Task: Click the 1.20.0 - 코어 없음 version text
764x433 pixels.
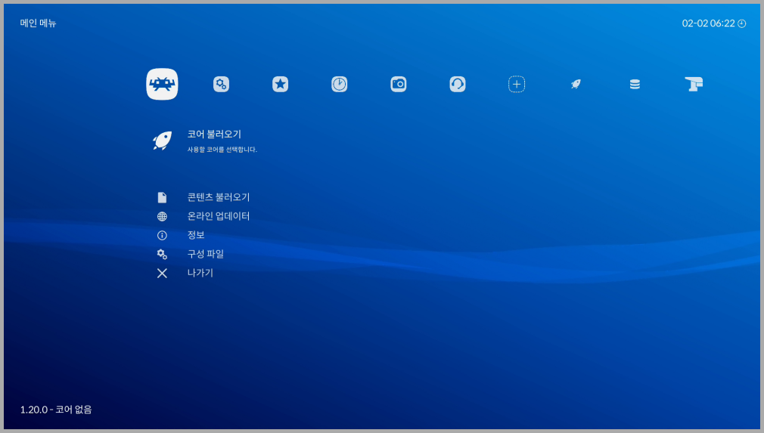Action: (56, 410)
